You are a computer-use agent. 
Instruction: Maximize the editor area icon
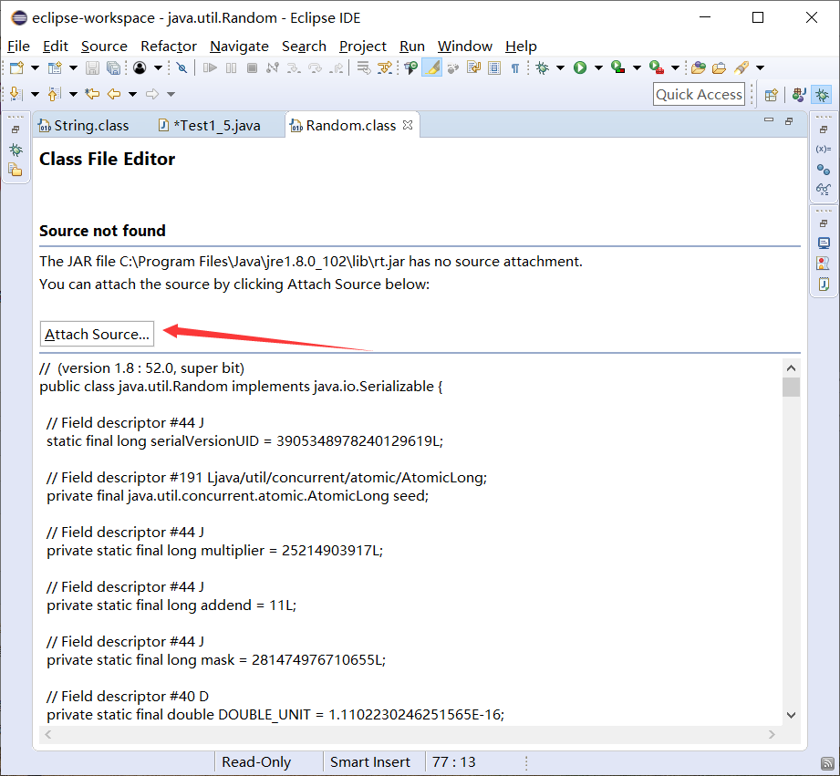coord(789,121)
